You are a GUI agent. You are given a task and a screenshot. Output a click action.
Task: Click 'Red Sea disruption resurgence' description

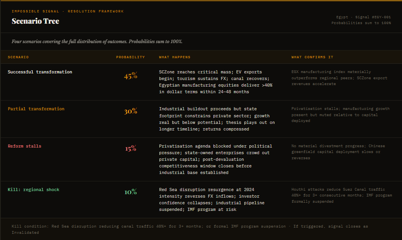click(212, 199)
